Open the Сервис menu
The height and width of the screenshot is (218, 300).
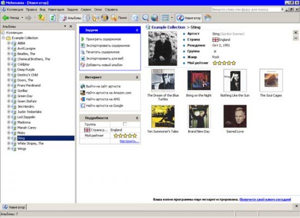tap(86, 9)
